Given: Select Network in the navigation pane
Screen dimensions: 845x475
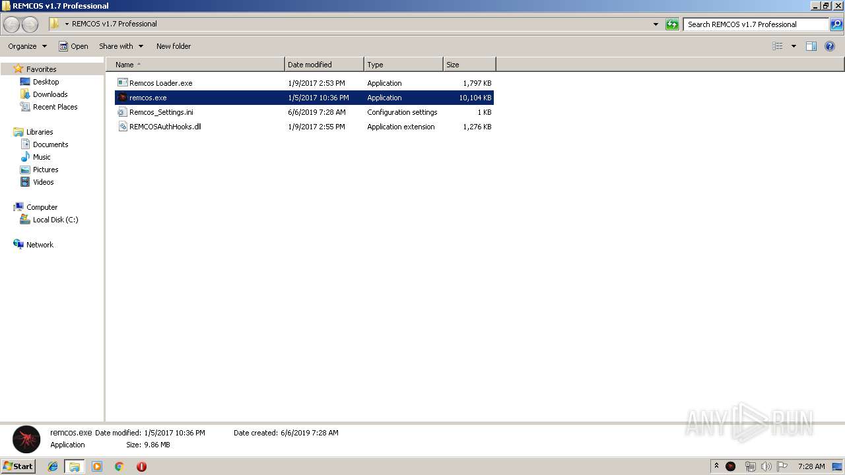Looking at the screenshot, I should (x=40, y=245).
